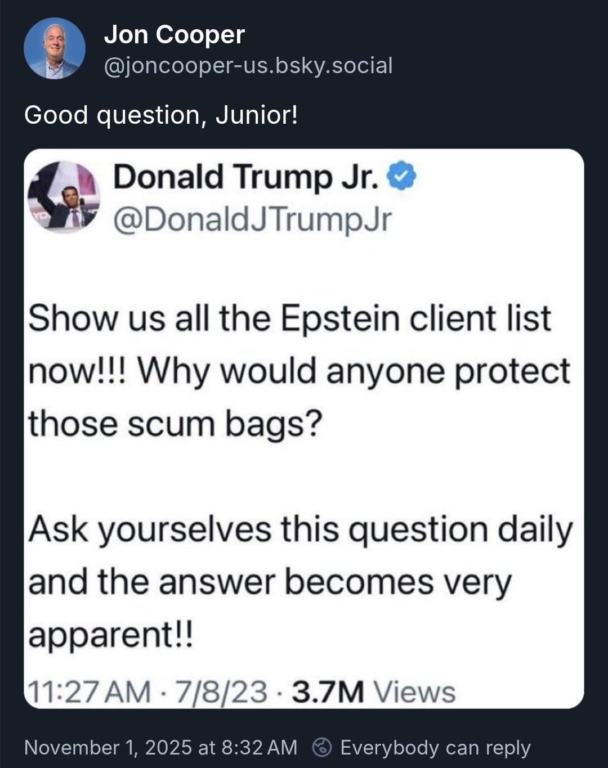The image size is (608, 768).
Task: Click Donald Trump Jr.'s avatar in screenshot
Action: (64, 197)
